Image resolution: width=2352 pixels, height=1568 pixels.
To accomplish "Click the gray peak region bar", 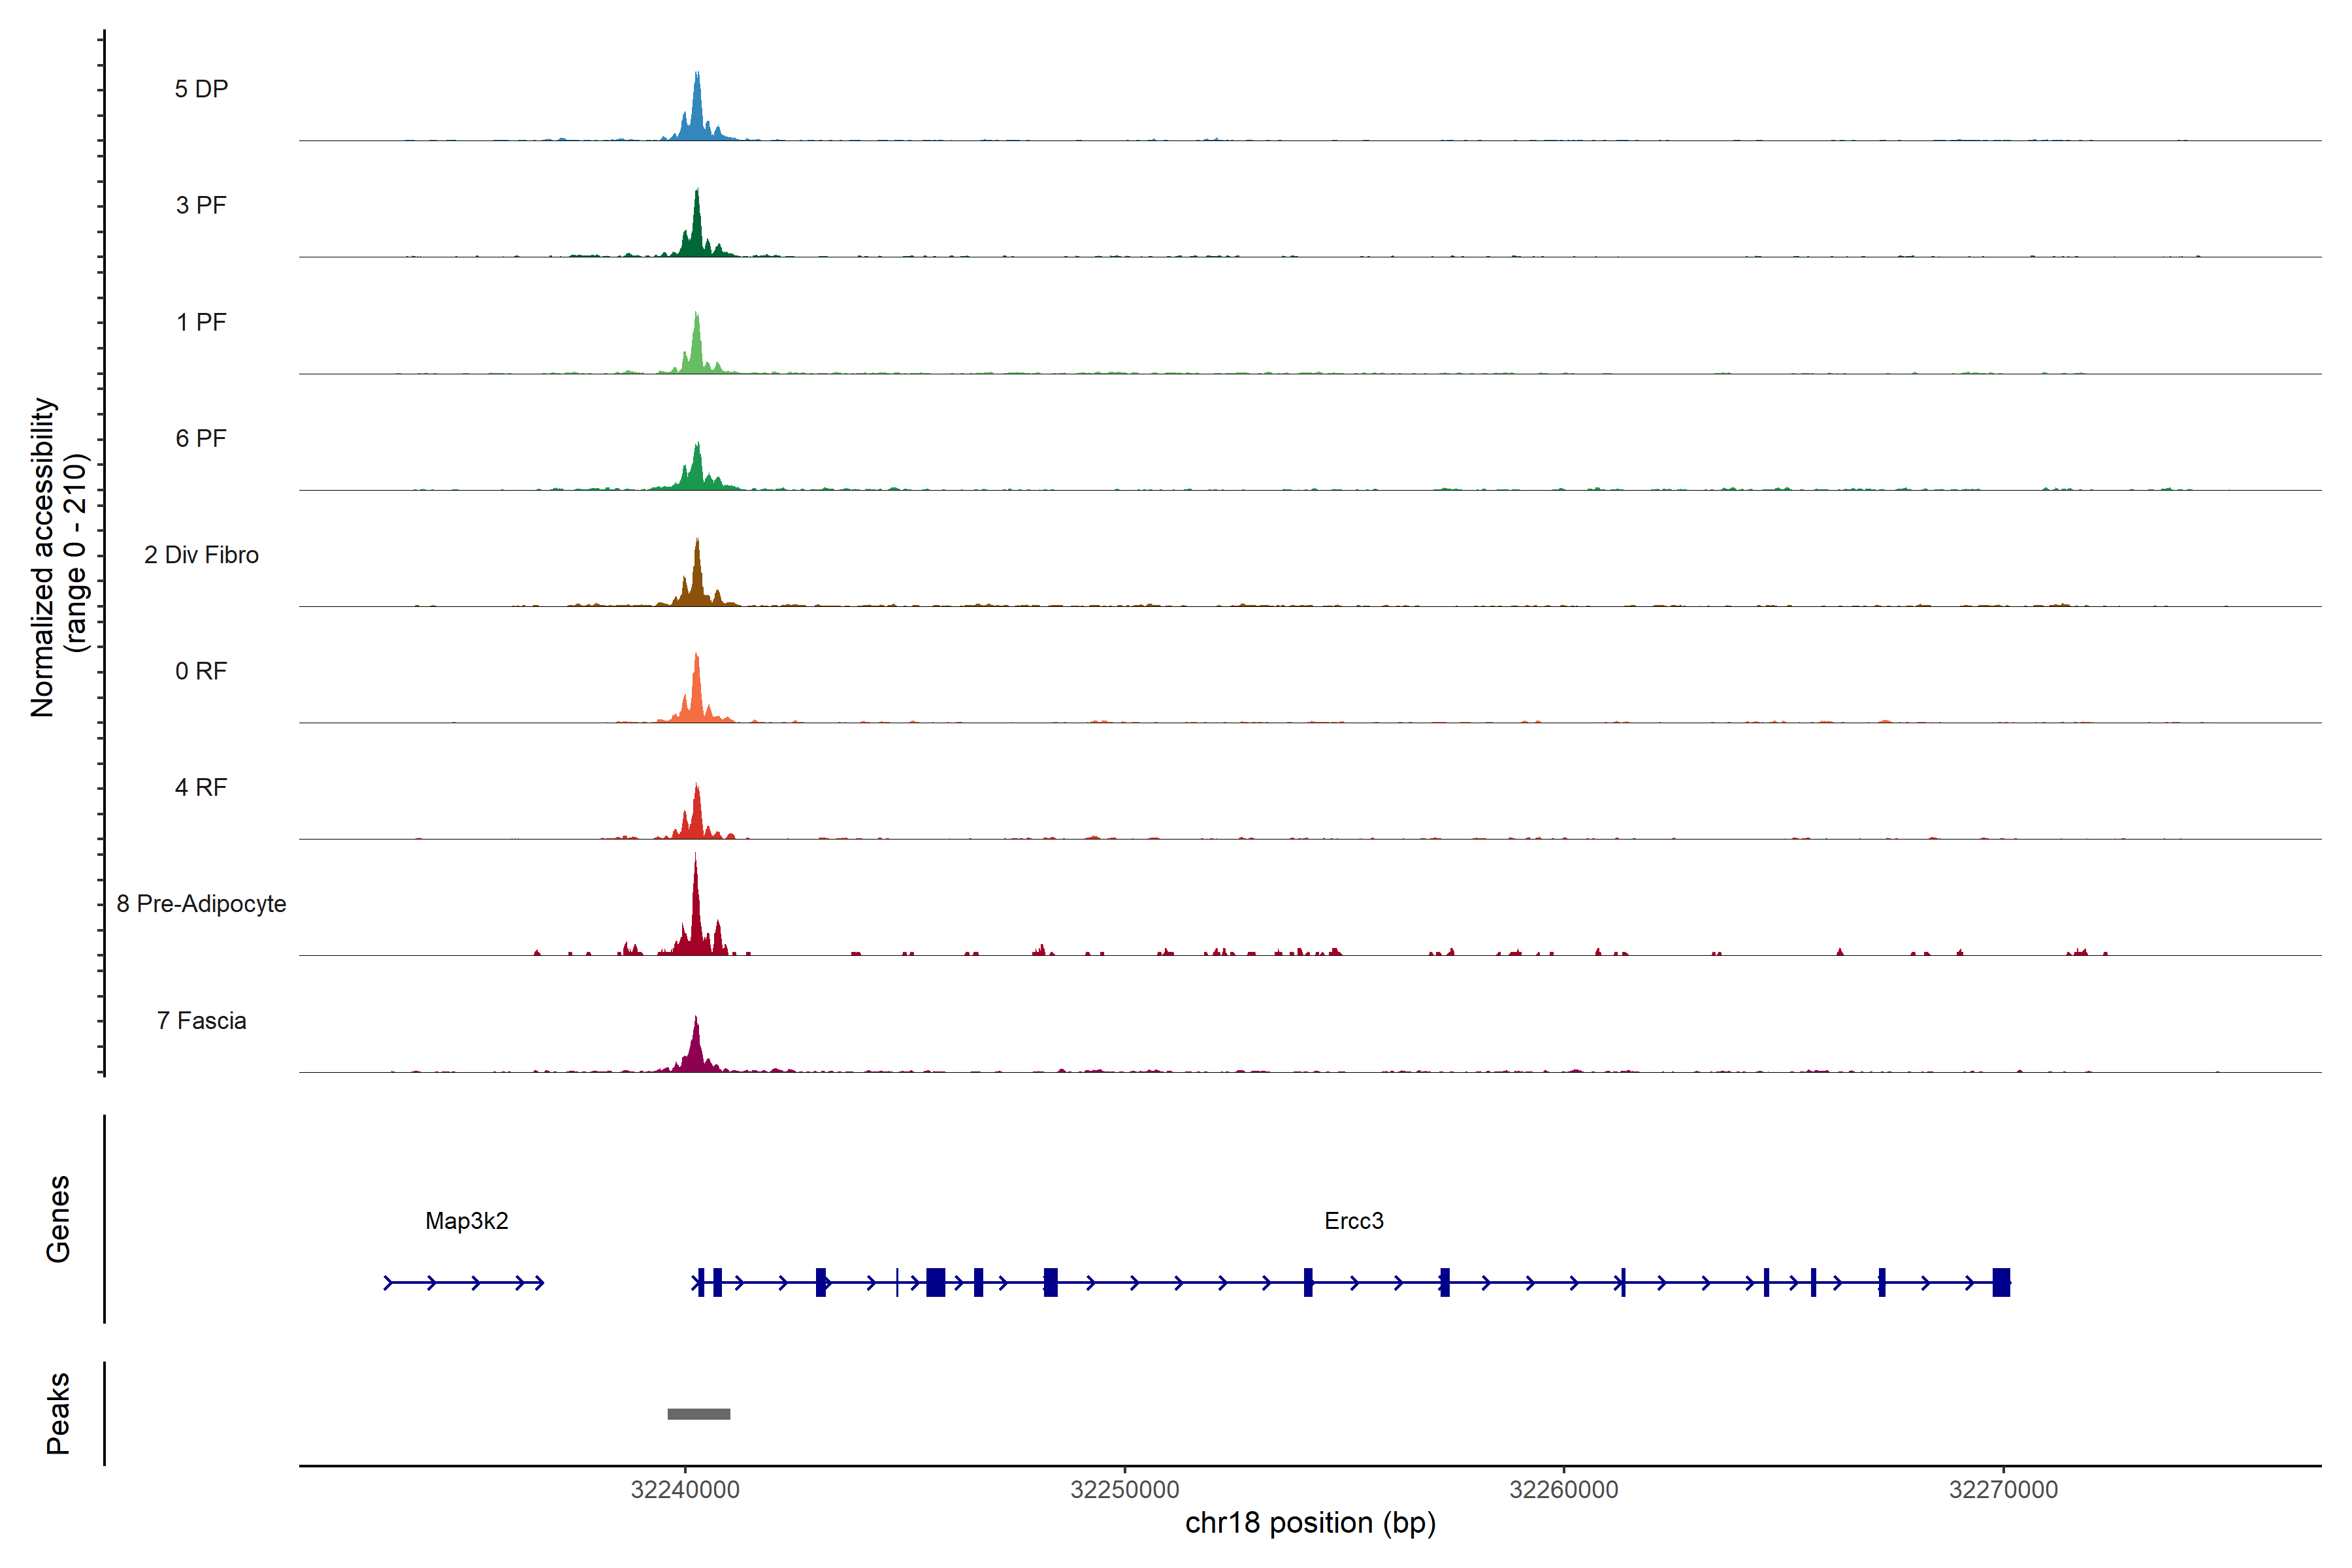I will [x=698, y=1414].
